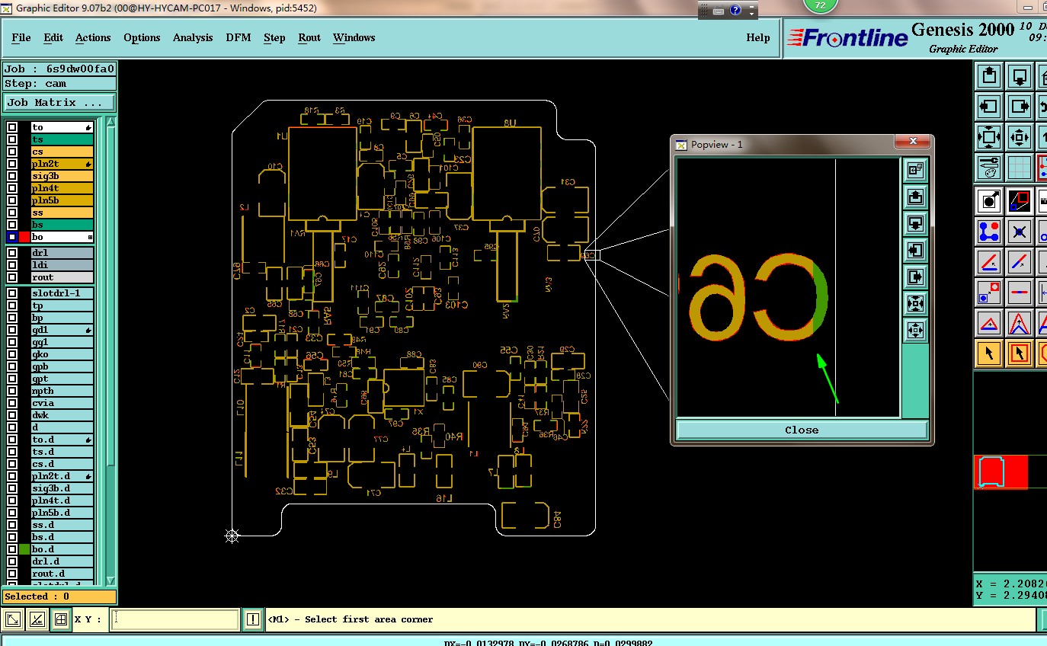Viewport: 1047px width, 646px height.
Task: Enable the 'drl' layer checkbox
Action: tap(12, 253)
